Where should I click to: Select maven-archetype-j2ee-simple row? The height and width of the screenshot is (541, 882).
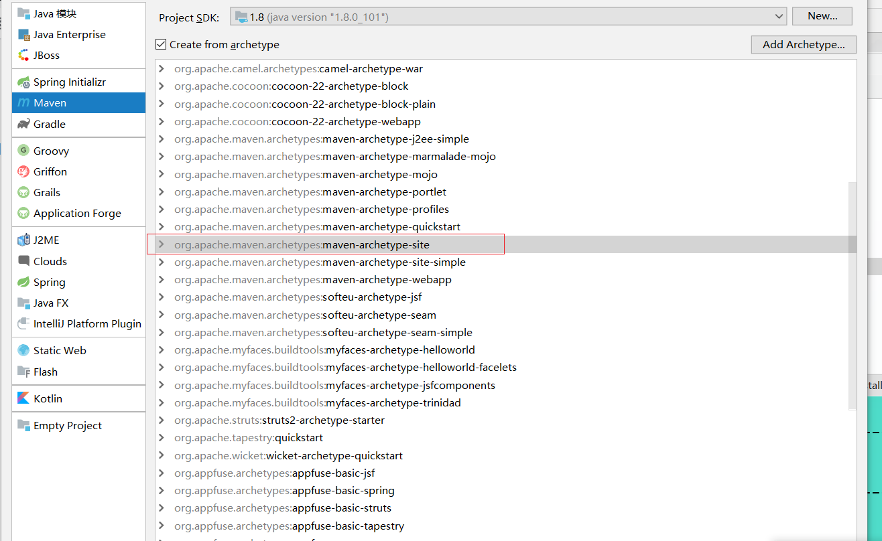(x=506, y=139)
